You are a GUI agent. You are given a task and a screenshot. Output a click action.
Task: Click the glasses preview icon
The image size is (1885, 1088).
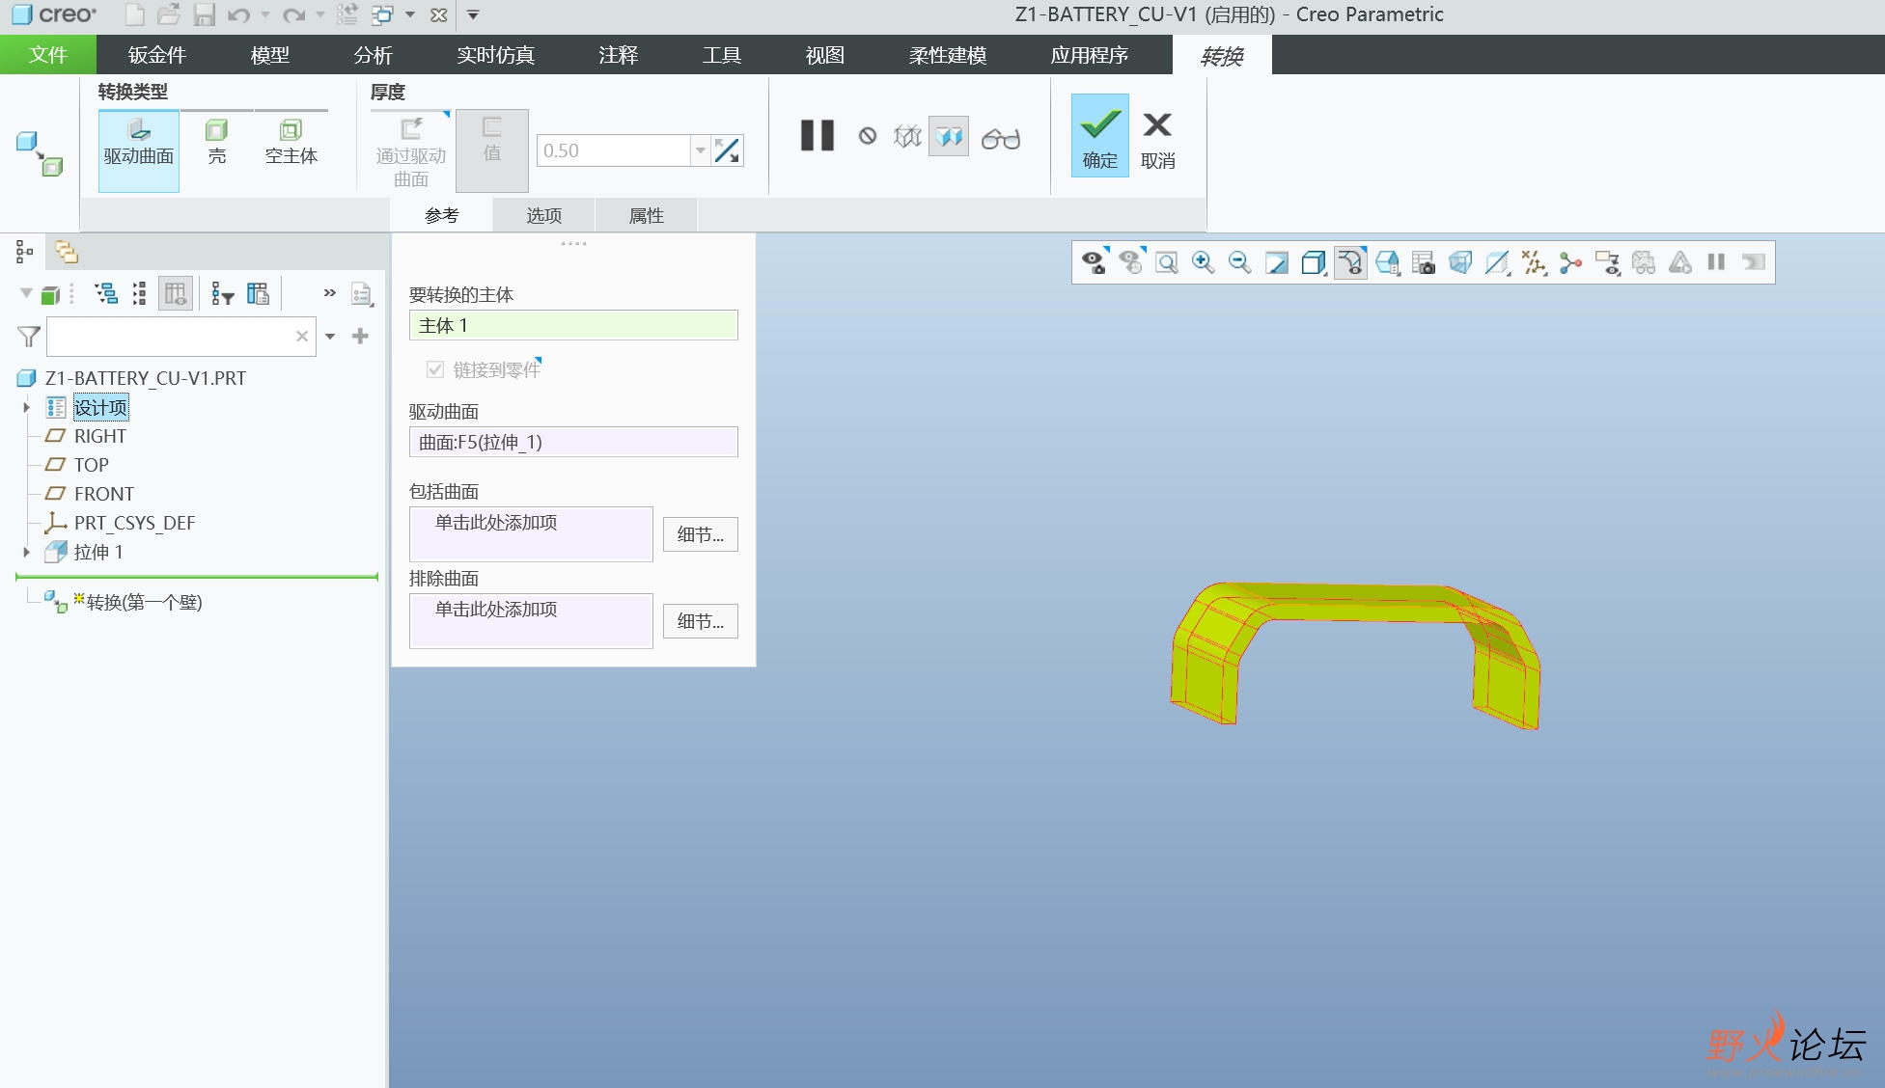pos(1000,138)
